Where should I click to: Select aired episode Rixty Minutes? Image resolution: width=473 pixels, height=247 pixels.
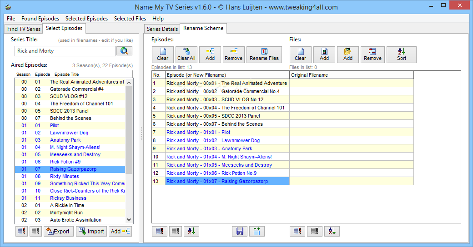(70, 176)
